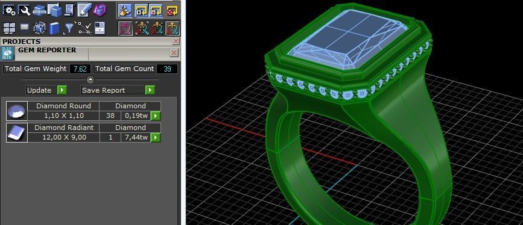
Task: Close the GEM REPORTER panel
Action: pyautogui.click(x=174, y=52)
